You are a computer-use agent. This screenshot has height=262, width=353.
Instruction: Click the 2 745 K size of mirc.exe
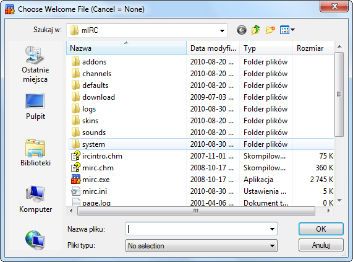tap(321, 179)
